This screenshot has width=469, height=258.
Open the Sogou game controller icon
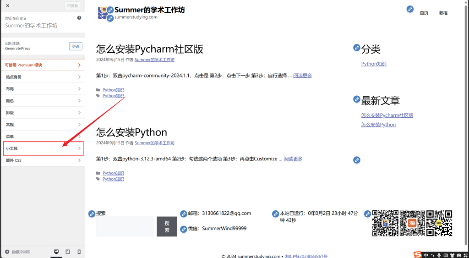(x=459, y=255)
